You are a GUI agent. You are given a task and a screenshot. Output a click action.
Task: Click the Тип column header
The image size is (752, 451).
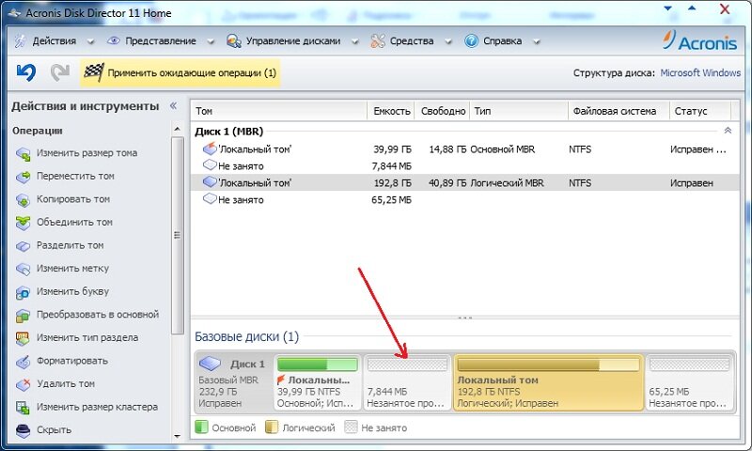tap(519, 111)
